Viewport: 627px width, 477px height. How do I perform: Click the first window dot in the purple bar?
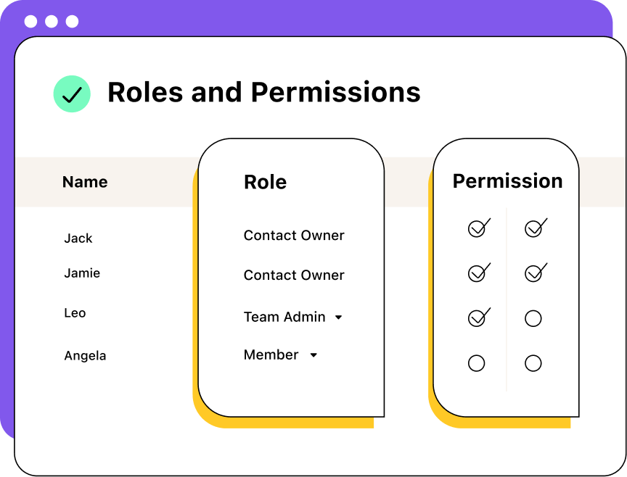click(30, 21)
